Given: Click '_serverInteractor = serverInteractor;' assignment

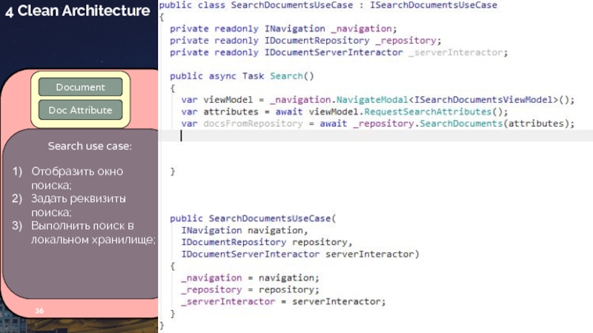Looking at the screenshot, I should tap(283, 302).
